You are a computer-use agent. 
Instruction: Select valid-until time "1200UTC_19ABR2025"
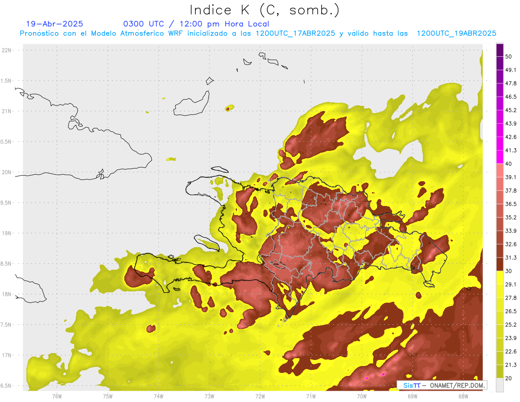click(456, 33)
